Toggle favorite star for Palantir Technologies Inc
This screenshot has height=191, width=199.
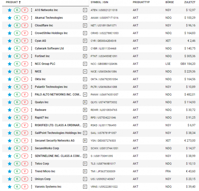10,87
